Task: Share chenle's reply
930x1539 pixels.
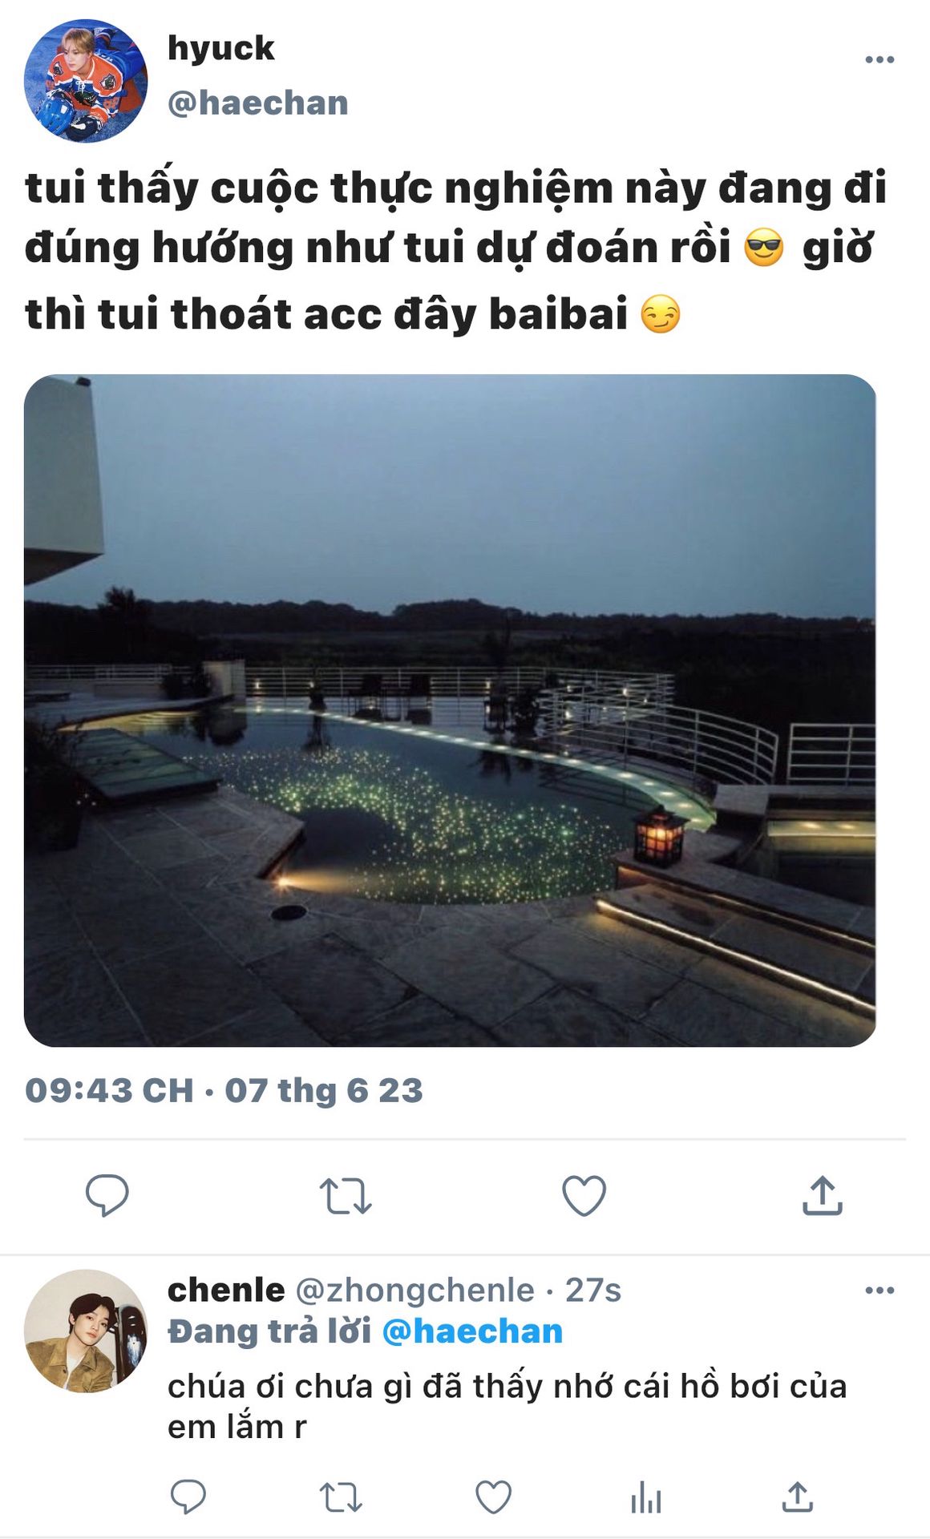Action: pos(797,1497)
